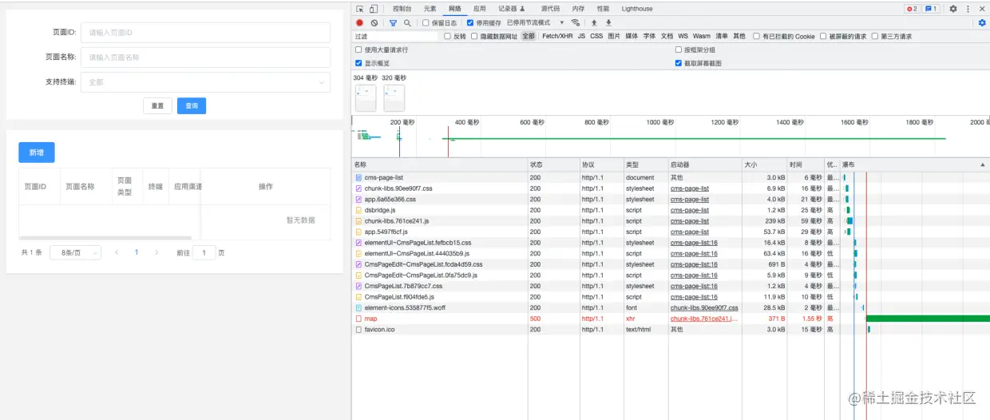The width and height of the screenshot is (990, 420).
Task: Switch to Lighthouse tab
Action: click(x=637, y=9)
